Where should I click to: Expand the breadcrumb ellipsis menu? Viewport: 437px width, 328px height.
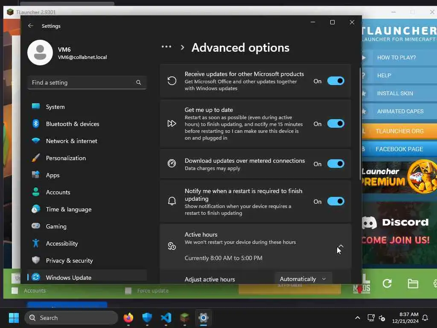pyautogui.click(x=166, y=47)
